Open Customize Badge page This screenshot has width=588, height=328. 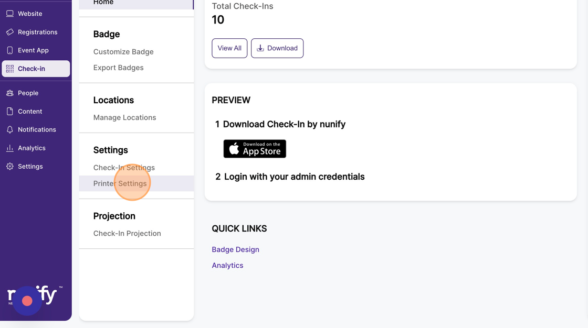[x=123, y=52]
